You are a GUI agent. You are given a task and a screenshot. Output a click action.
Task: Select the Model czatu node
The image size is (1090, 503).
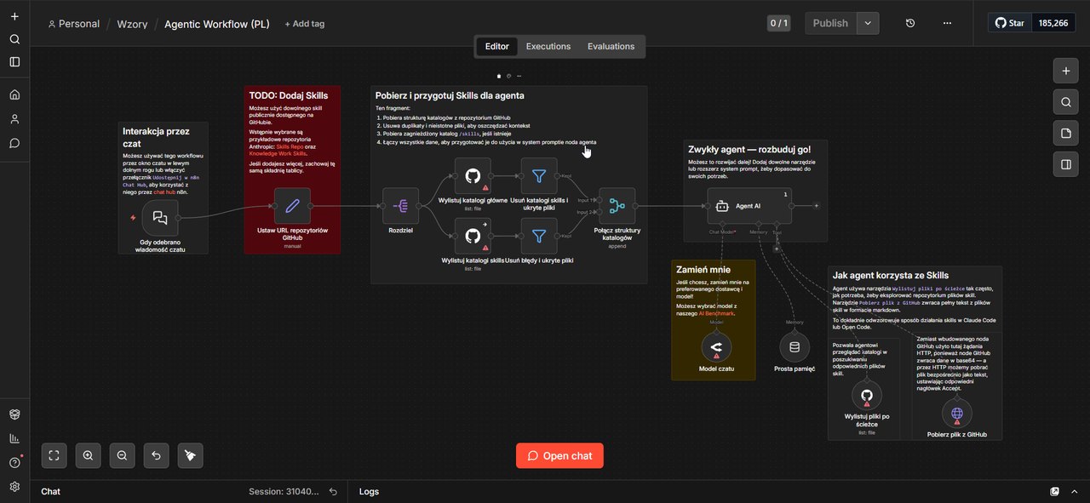[x=716, y=346]
